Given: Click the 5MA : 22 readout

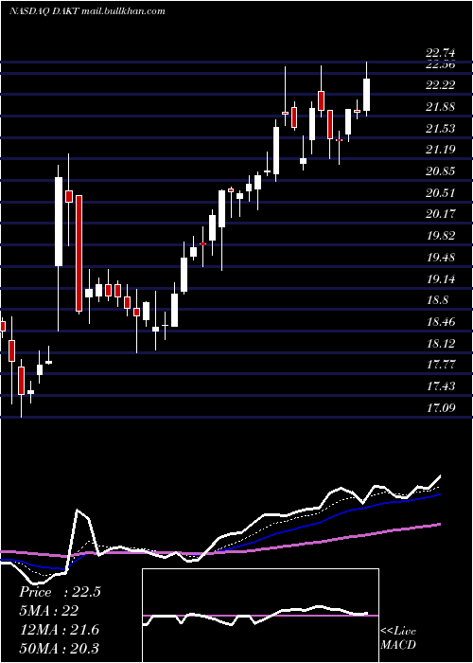Looking at the screenshot, I should [x=48, y=611].
